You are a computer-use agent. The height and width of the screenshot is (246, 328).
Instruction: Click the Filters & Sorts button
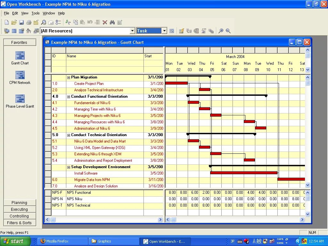[x=20, y=223]
